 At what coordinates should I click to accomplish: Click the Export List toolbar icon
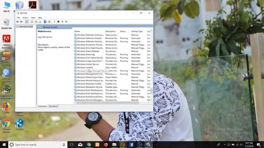point(40,22)
